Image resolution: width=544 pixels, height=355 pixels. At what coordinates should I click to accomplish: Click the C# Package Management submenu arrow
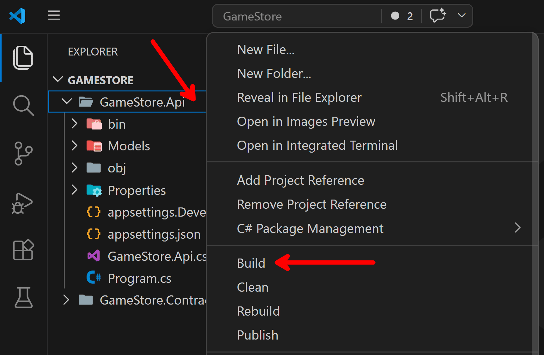[517, 228]
